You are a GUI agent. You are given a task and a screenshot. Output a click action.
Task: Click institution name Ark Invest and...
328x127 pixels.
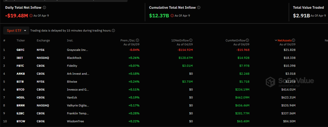pyautogui.click(x=78, y=74)
